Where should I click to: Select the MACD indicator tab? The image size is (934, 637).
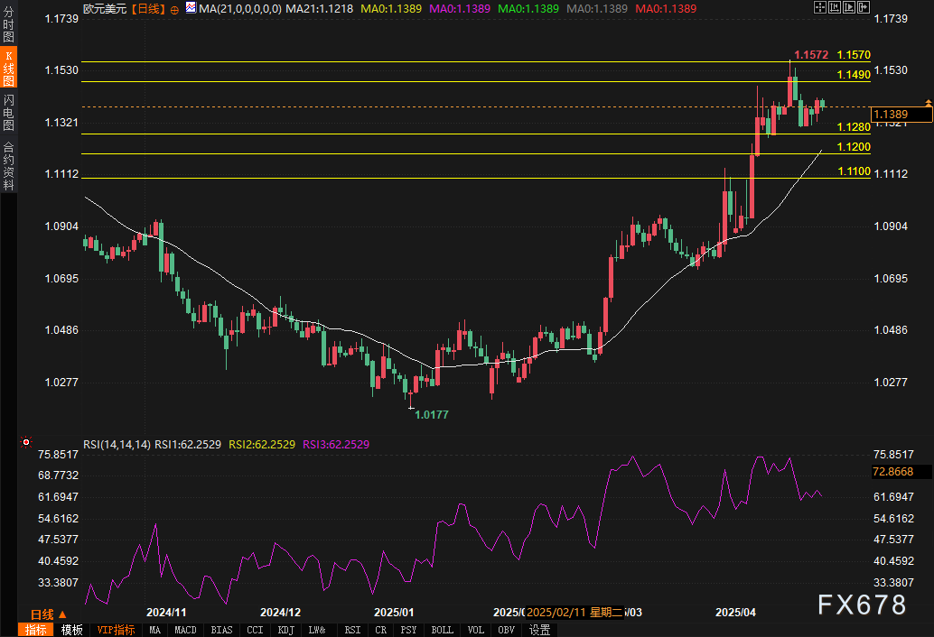point(185,630)
